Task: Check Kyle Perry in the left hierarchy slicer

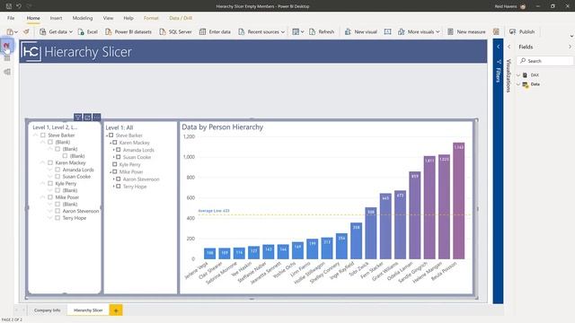Action: tap(50, 183)
